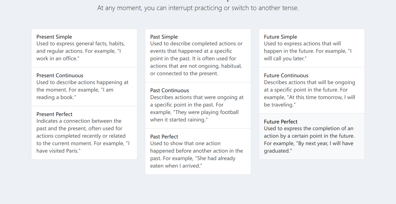
Task: Click the interrupt practicing instruction text
Action: click(x=198, y=8)
